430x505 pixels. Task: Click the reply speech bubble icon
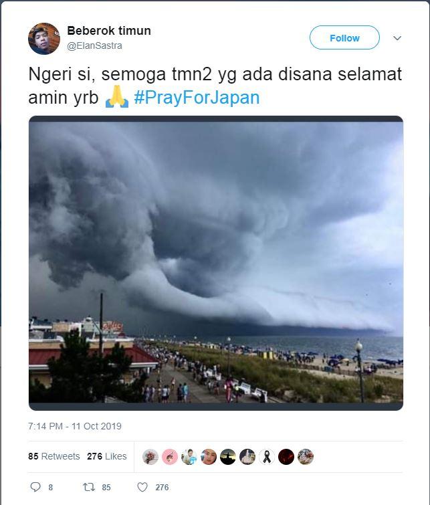pyautogui.click(x=35, y=487)
